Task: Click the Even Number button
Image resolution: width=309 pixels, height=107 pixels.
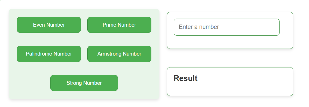Action: point(49,25)
